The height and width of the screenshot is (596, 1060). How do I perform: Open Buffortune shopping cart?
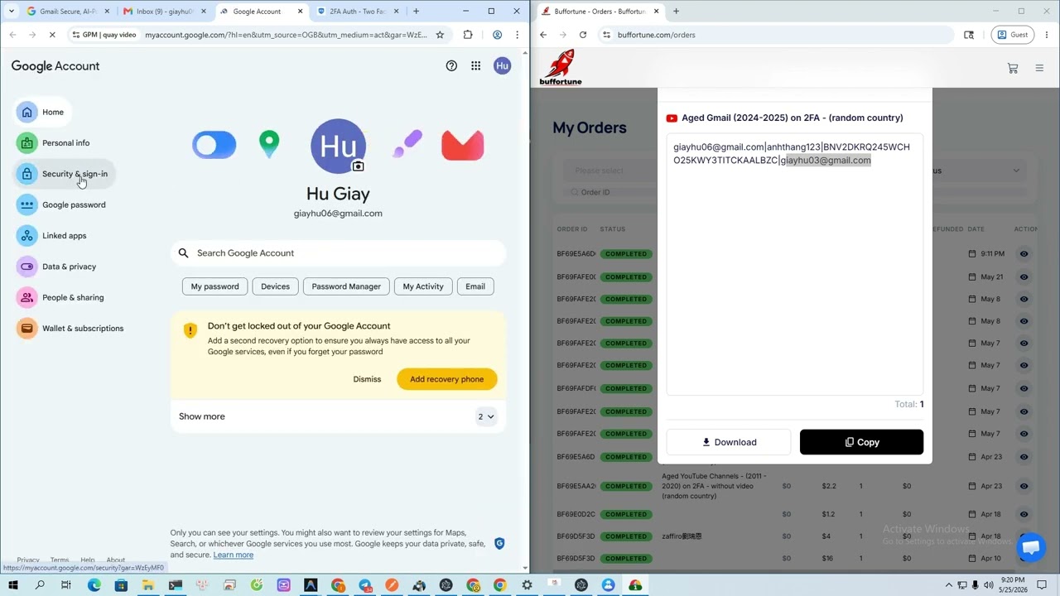tap(1013, 68)
